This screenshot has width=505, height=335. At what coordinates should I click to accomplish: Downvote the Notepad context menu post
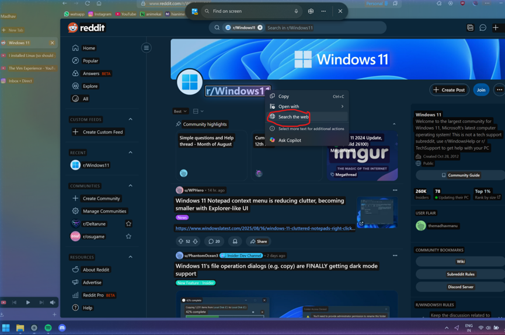(195, 241)
